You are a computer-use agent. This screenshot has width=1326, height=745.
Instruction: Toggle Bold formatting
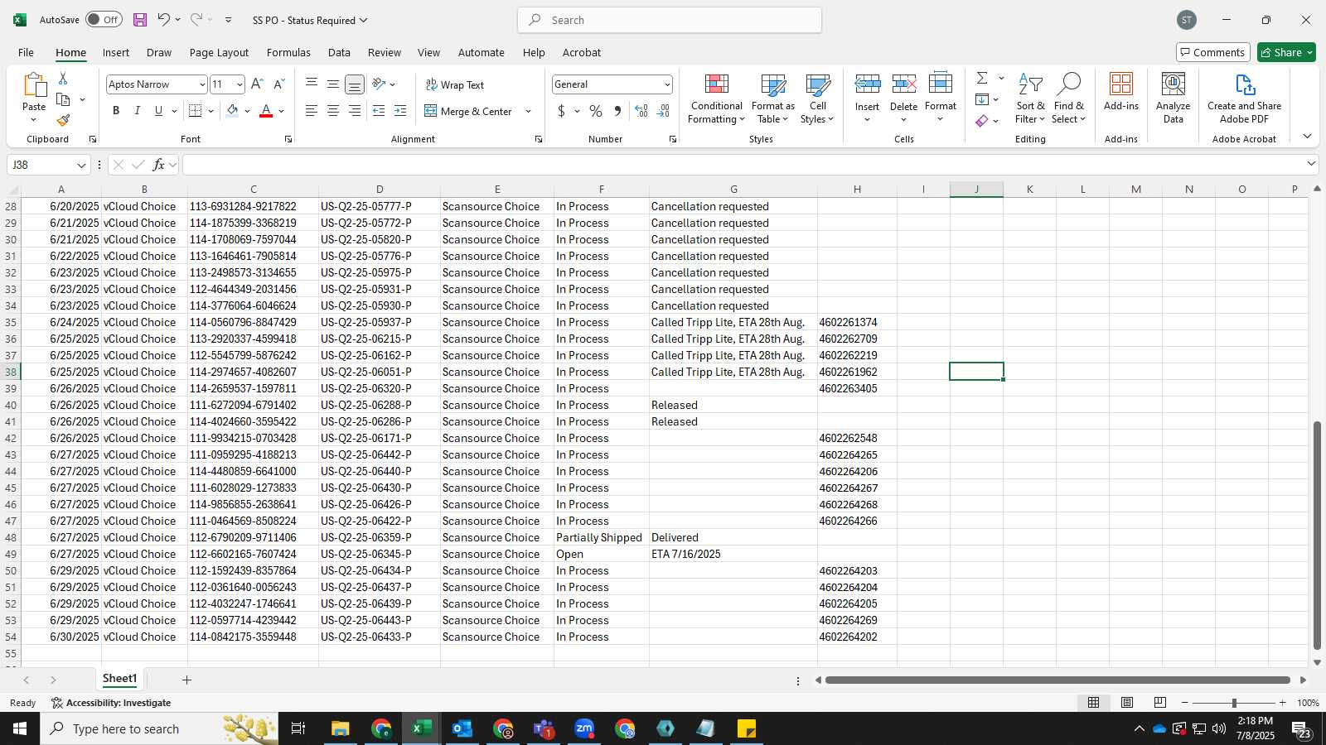click(x=116, y=111)
